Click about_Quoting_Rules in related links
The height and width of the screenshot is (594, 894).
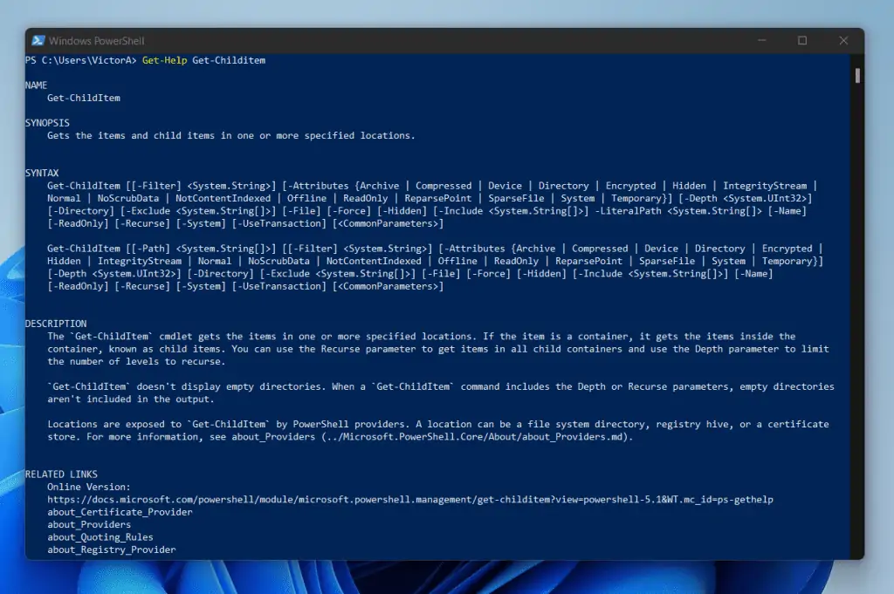click(100, 537)
